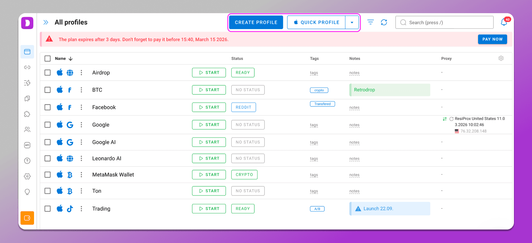532x243 pixels.
Task: Click the TikTok icon on Trading row
Action: click(70, 209)
